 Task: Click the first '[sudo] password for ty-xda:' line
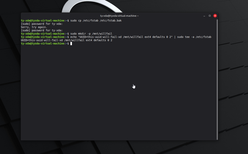[42, 24]
